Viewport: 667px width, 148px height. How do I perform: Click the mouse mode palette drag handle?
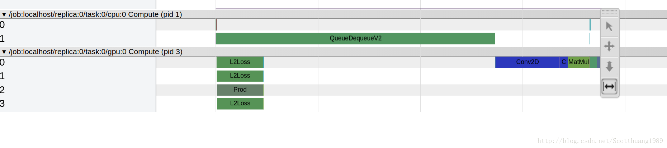[609, 12]
